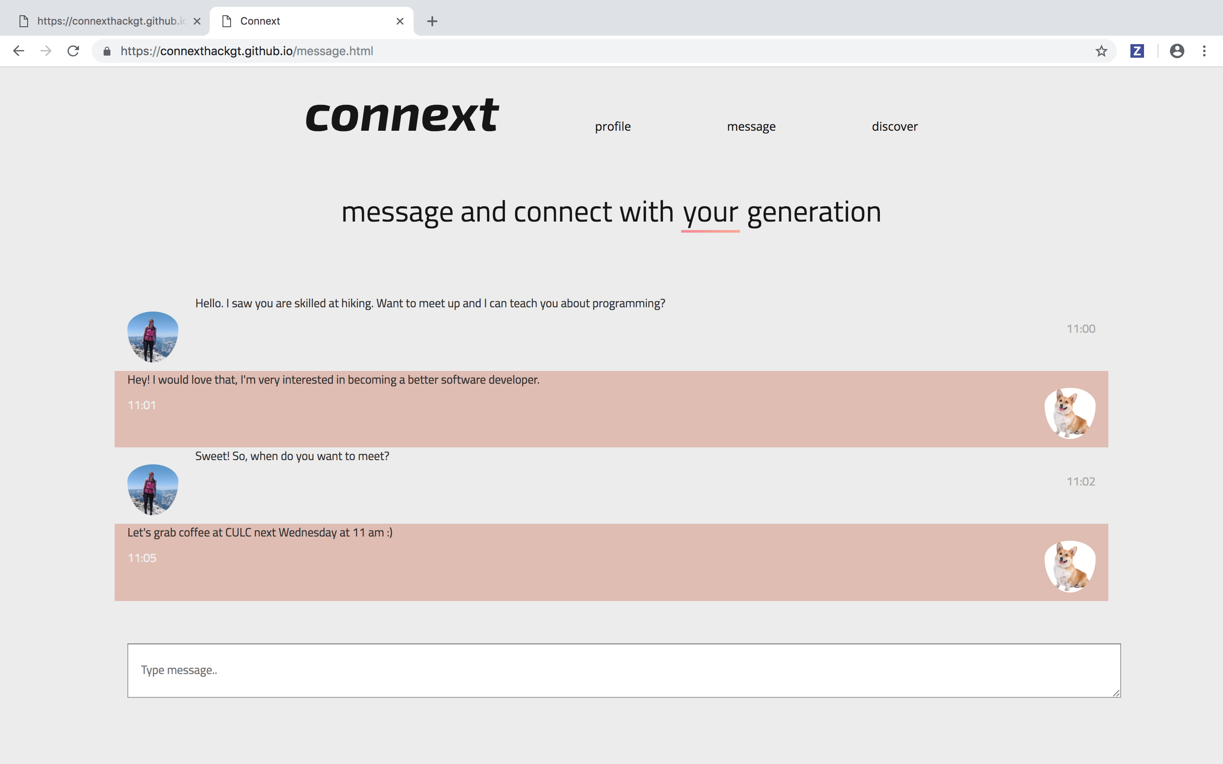Image resolution: width=1223 pixels, height=764 pixels.
Task: Click the Type message text box
Action: tap(624, 670)
